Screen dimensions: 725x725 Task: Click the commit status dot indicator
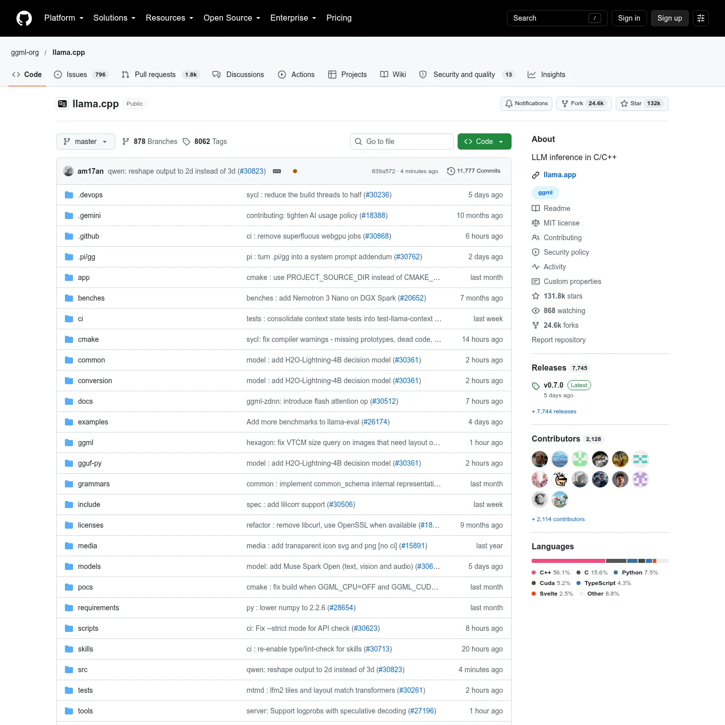click(295, 171)
